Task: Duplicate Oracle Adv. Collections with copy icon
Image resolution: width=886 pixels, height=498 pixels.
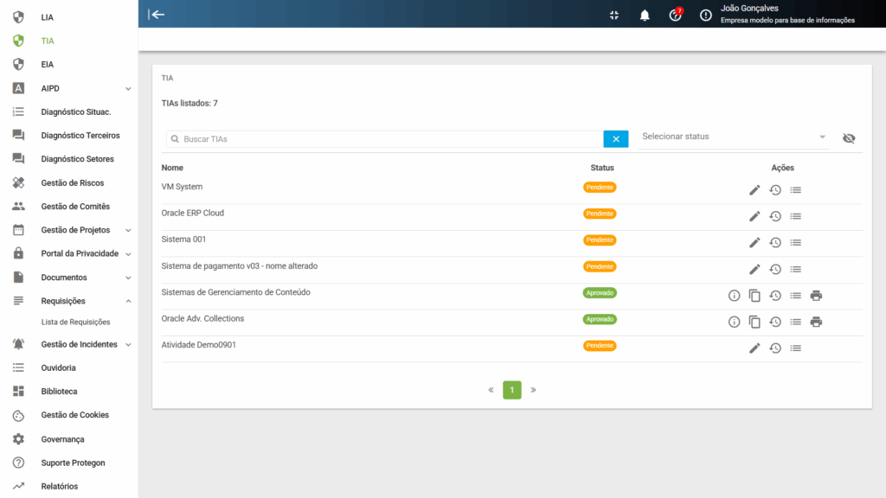Action: point(754,322)
